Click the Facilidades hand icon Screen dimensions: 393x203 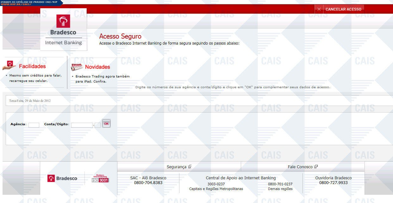[10, 65]
